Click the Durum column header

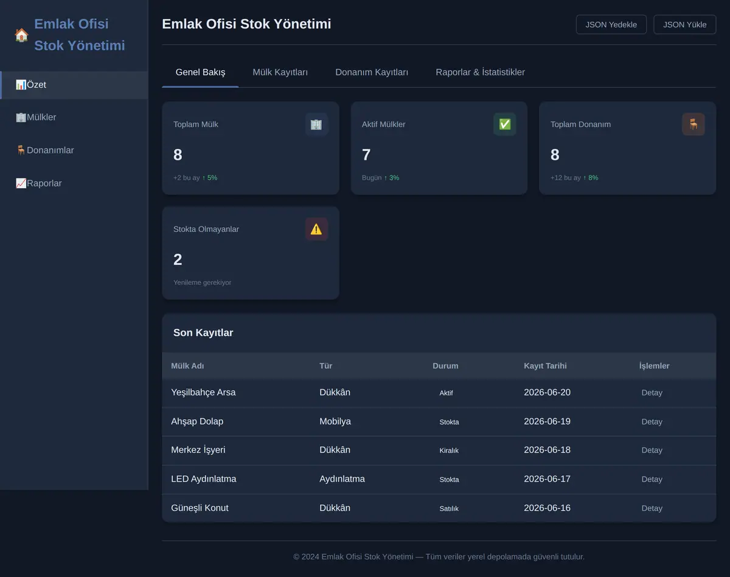(445, 366)
